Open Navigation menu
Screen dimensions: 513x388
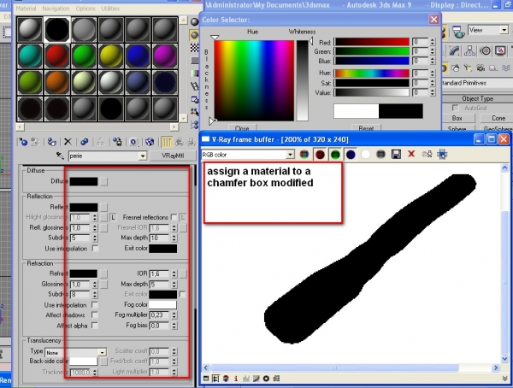[x=56, y=9]
